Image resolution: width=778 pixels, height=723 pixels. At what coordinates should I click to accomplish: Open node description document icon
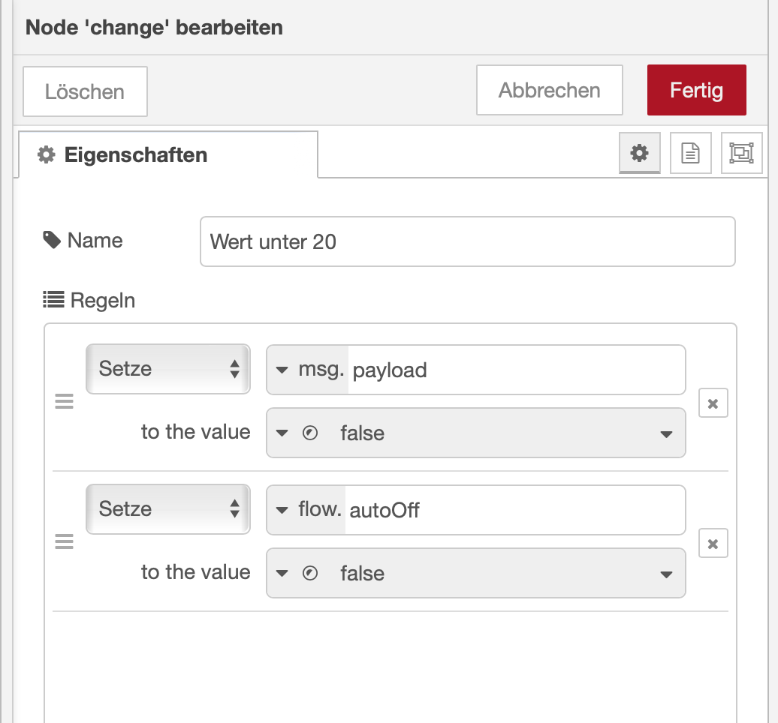(690, 153)
